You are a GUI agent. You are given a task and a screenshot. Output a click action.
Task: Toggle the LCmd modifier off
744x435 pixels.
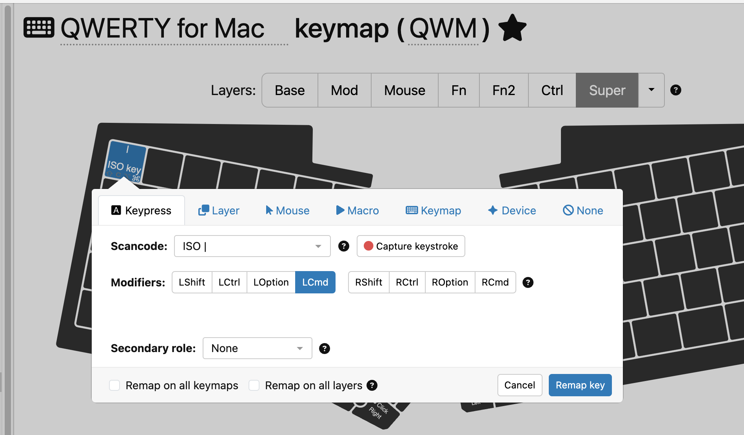tap(315, 282)
